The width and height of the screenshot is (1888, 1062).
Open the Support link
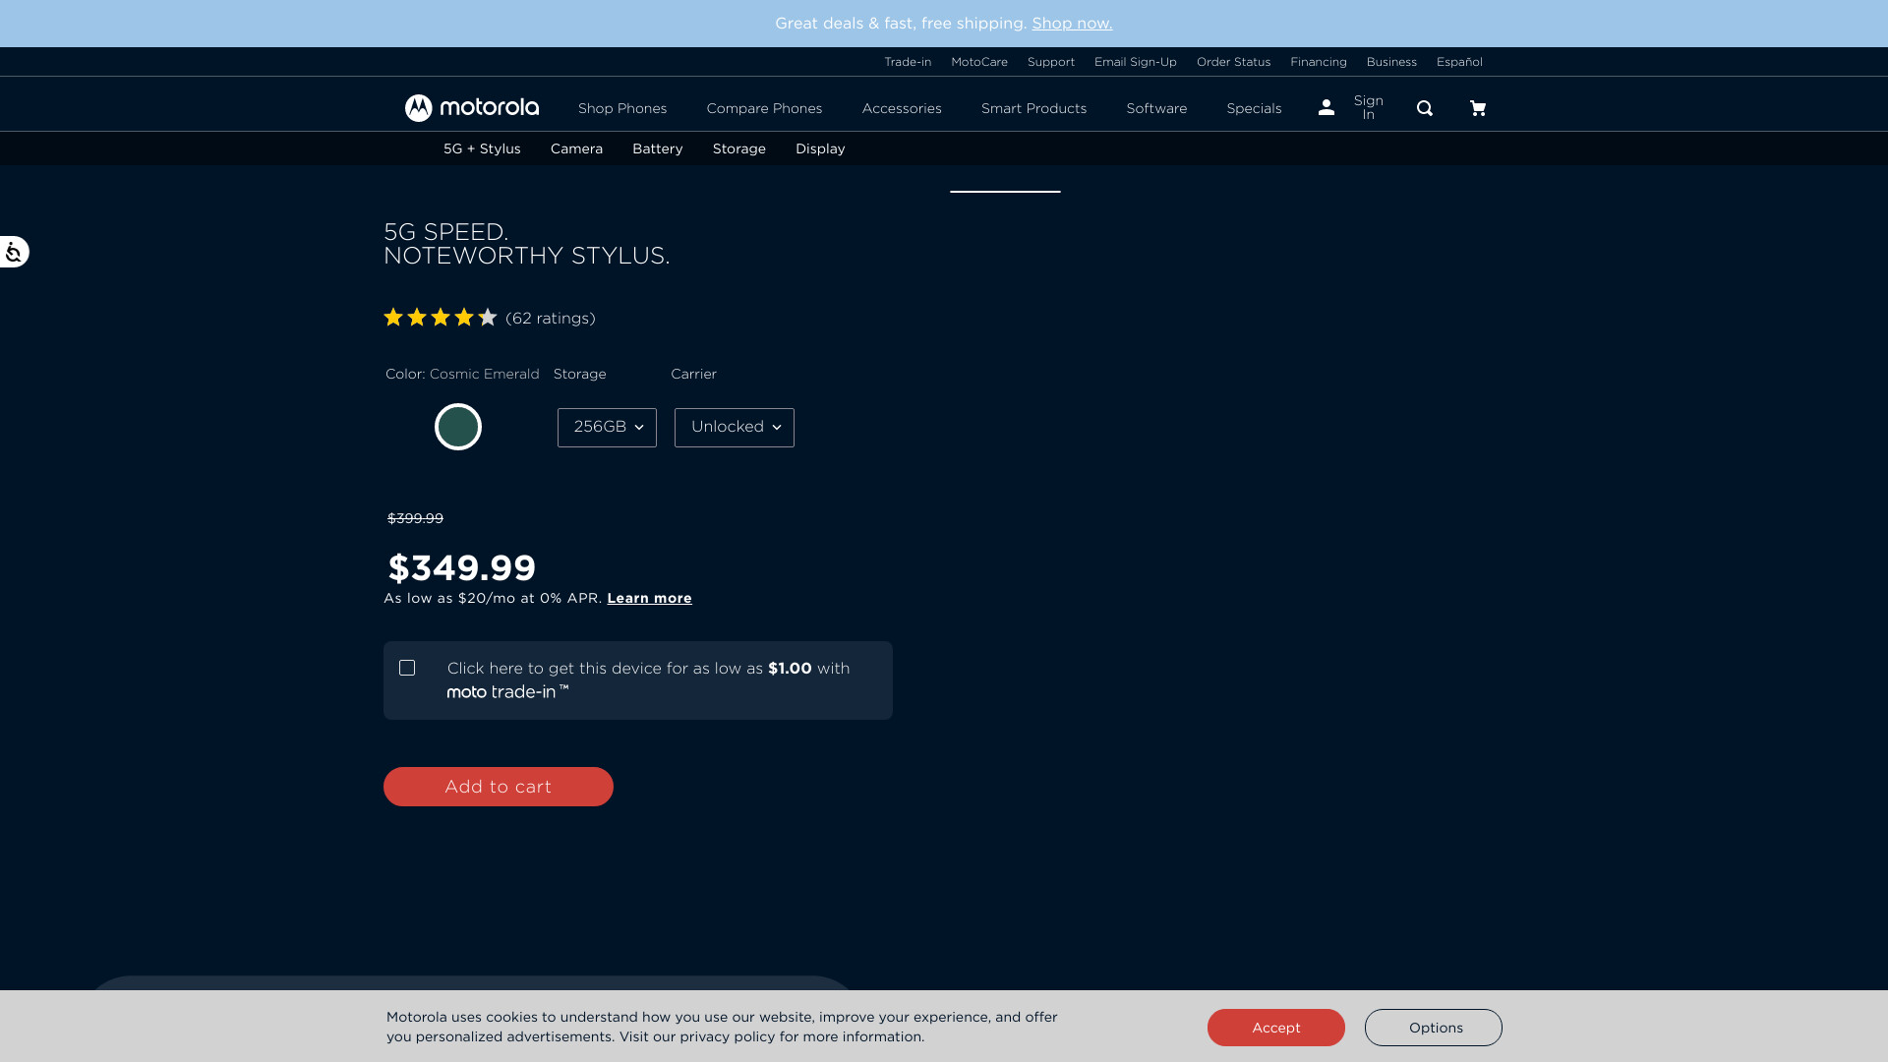(x=1051, y=62)
